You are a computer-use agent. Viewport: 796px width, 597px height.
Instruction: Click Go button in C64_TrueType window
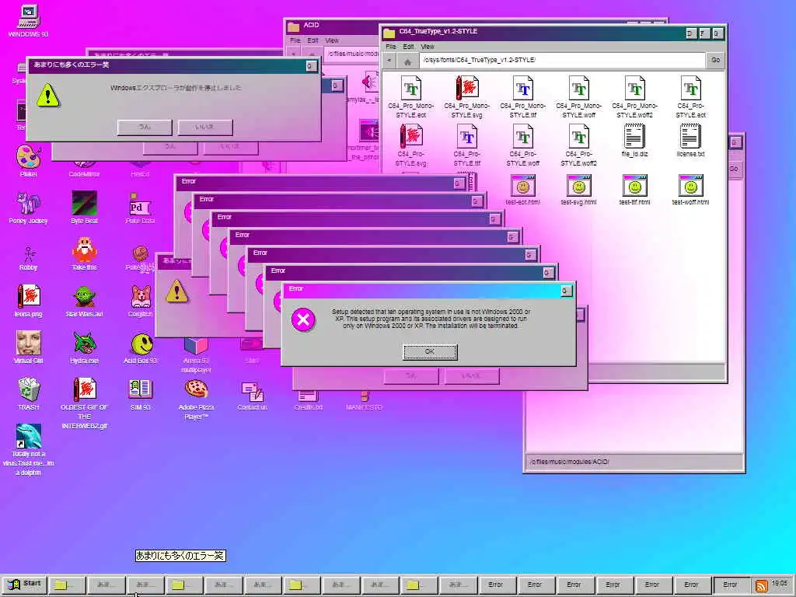click(715, 60)
